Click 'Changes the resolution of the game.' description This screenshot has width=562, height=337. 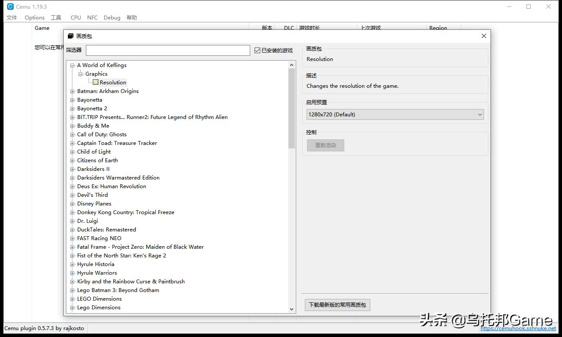[353, 86]
